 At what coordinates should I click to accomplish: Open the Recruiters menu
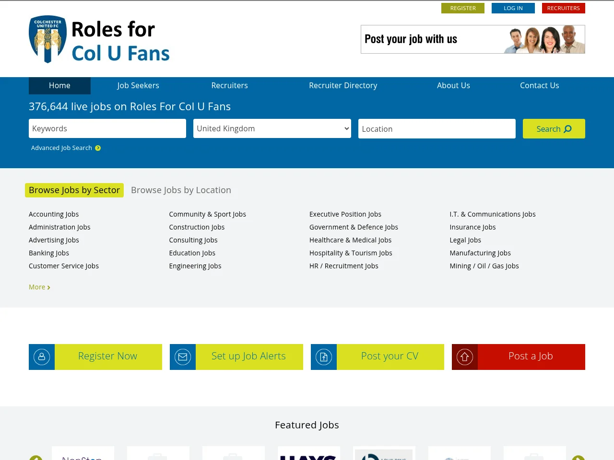(230, 85)
